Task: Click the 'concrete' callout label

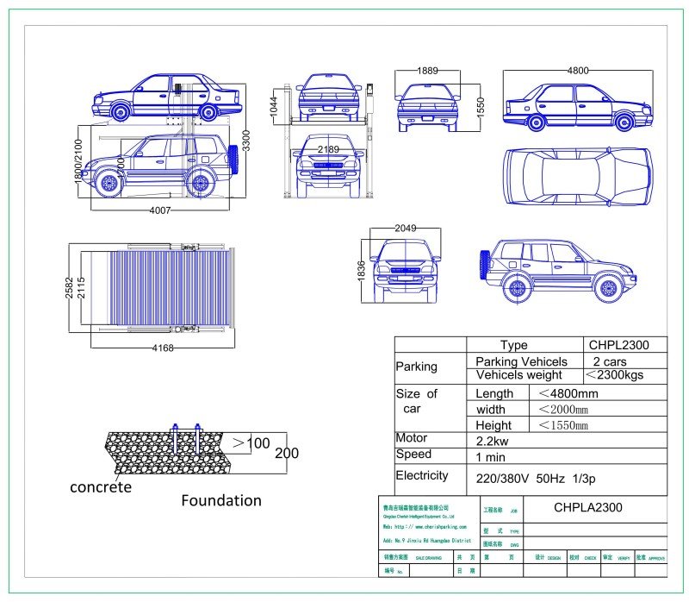Action: [x=101, y=487]
